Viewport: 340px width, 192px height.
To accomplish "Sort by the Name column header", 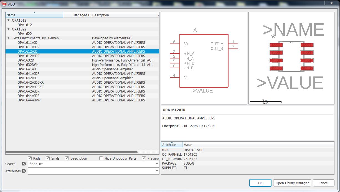I will [34, 15].
